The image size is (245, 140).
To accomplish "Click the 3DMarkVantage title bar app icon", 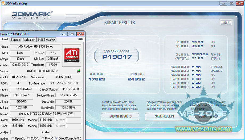I will point(3,3).
